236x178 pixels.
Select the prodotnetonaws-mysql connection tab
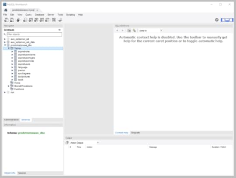pos(23,10)
